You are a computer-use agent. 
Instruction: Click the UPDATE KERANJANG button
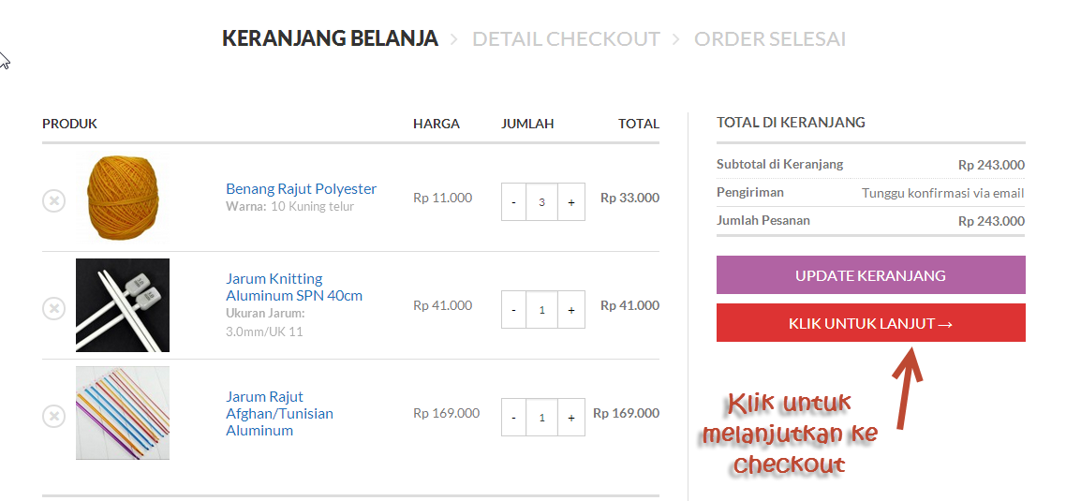pos(871,275)
